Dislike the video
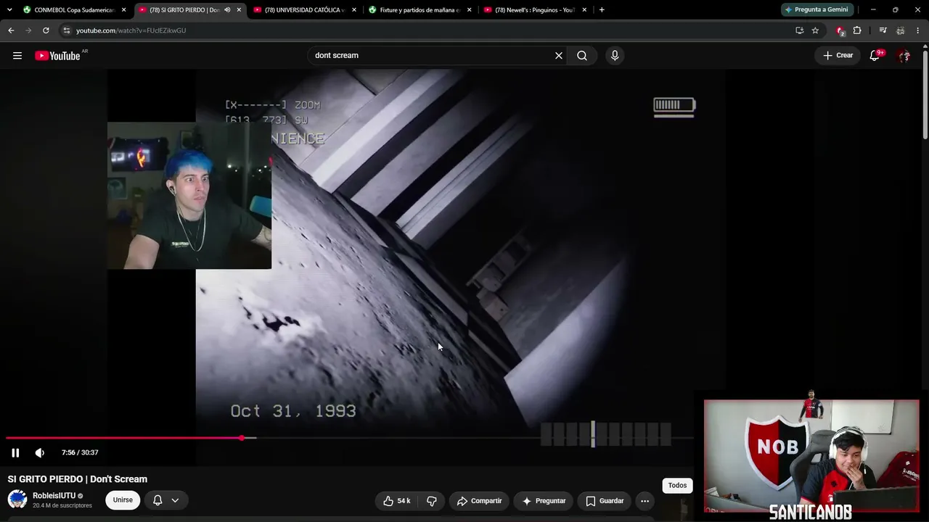The height and width of the screenshot is (522, 929). click(x=431, y=501)
